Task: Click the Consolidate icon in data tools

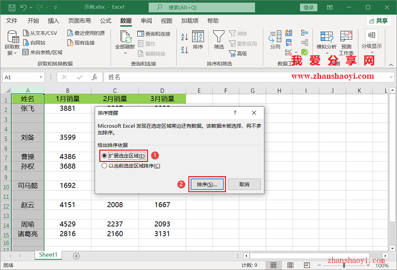Action: point(305,33)
